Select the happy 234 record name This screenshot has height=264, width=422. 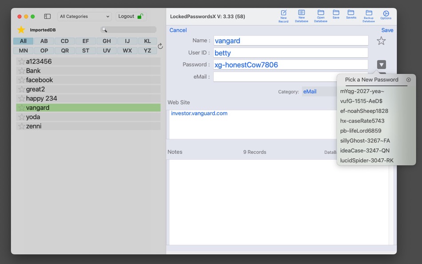pos(41,99)
